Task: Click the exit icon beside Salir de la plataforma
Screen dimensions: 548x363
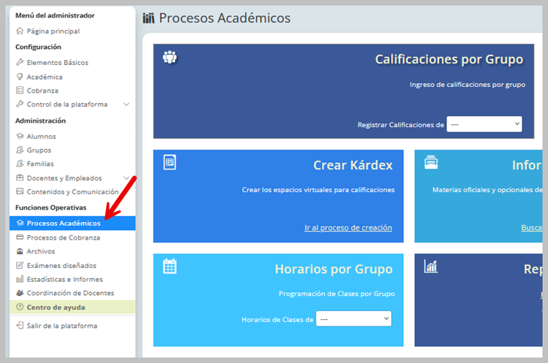Action: coord(20,326)
